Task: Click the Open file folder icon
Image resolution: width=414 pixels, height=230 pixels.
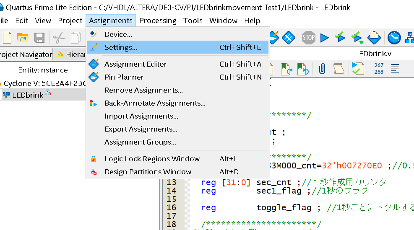Action: 23,38
